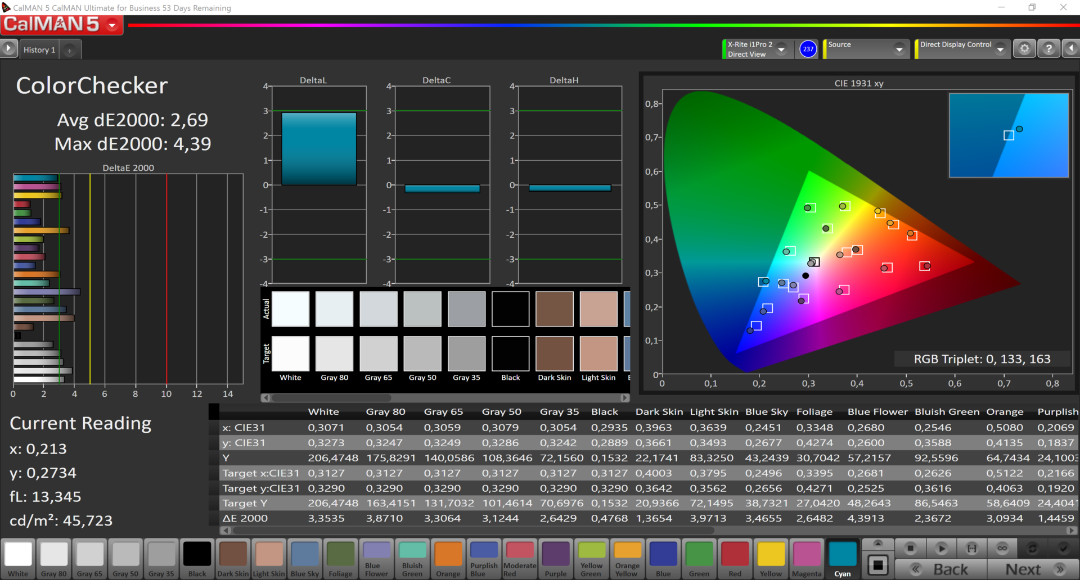Click the read series bracket icon

pos(971,548)
